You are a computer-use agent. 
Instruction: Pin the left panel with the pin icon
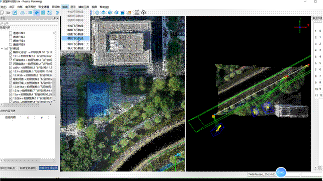tap(54, 18)
